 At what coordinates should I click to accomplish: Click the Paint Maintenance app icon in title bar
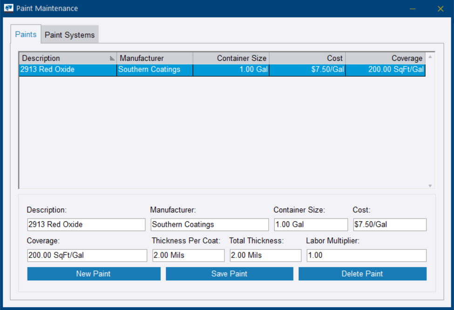click(8, 8)
